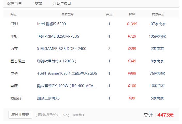Click the 散热器 row label
The image size is (182, 124).
point(16,98)
